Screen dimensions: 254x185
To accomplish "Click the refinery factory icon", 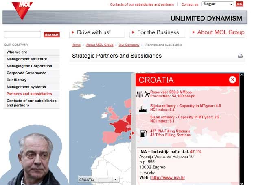I will pyautogui.click(x=143, y=108).
